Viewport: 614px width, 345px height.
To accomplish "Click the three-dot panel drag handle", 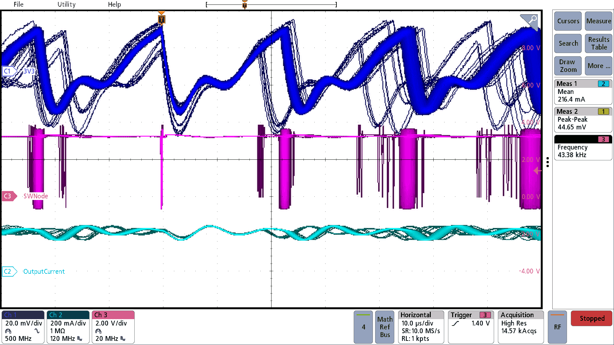I will 547,162.
